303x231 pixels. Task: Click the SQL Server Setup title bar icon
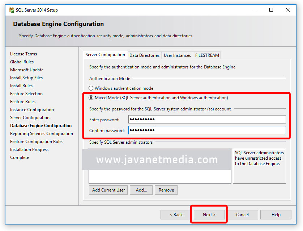pos(12,10)
